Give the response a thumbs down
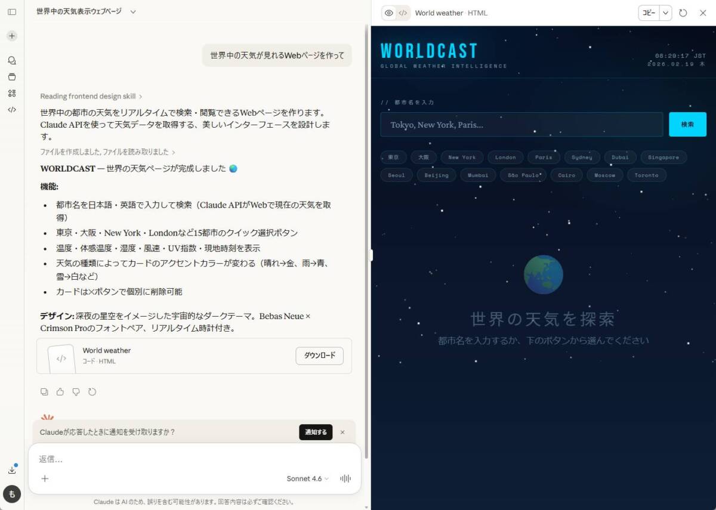Viewport: 716px width, 510px height. coord(76,392)
